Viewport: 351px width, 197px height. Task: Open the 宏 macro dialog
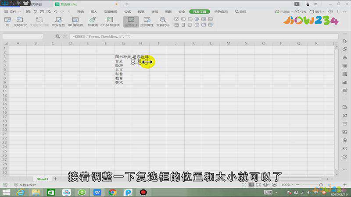point(7,21)
